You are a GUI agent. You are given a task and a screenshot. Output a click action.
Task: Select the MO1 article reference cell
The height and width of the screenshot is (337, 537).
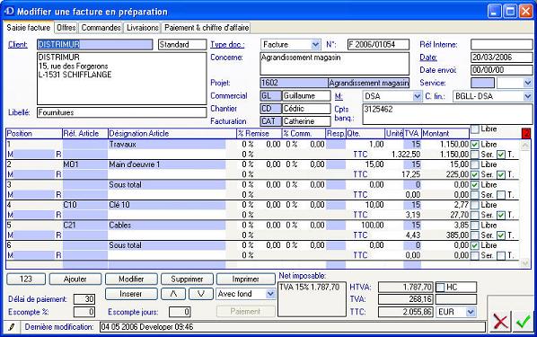tap(85, 164)
